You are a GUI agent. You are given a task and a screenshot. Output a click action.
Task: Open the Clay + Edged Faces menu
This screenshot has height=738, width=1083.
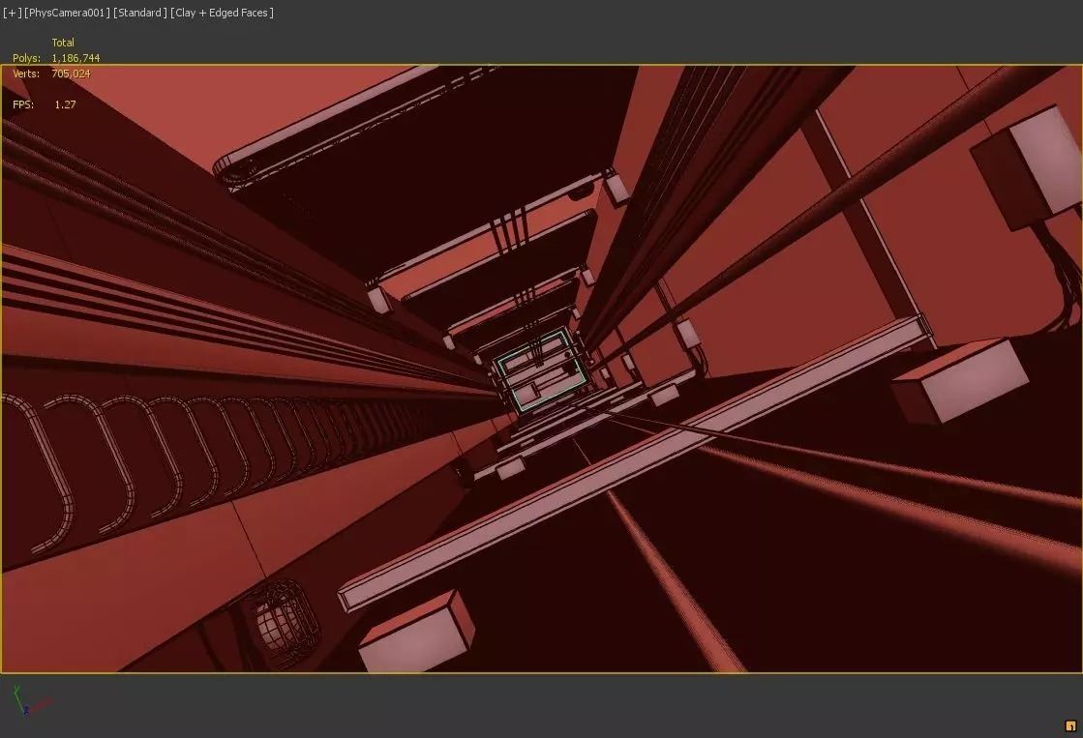[223, 13]
